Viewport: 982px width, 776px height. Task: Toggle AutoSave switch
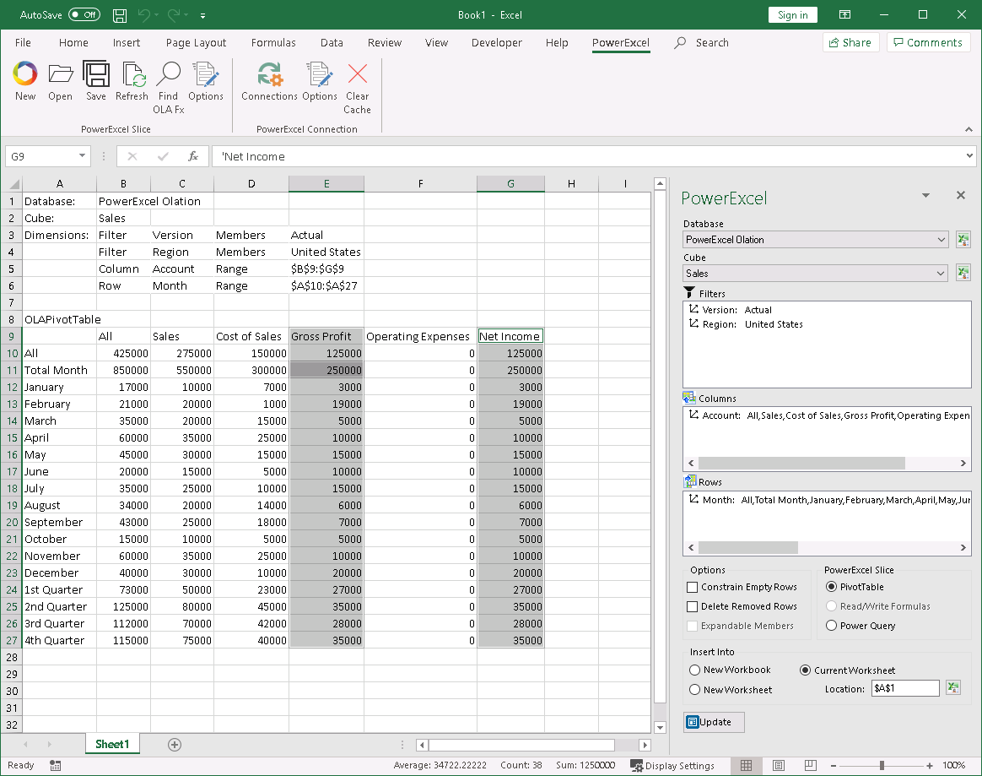pyautogui.click(x=84, y=15)
